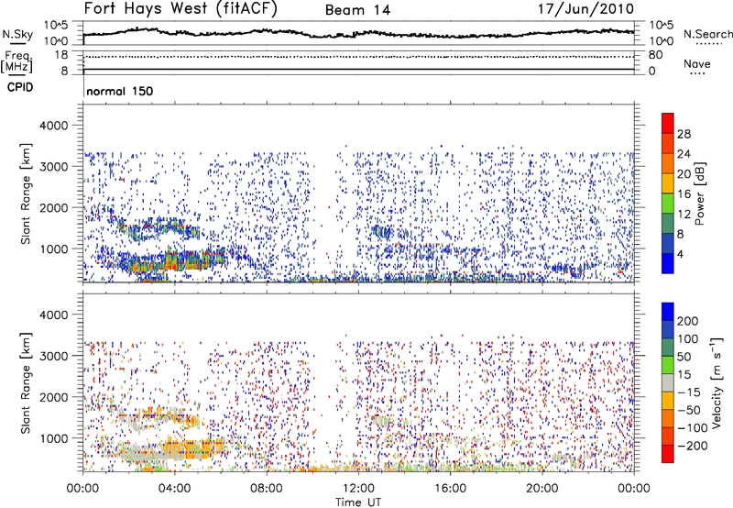Click the red bottom of the velocity color bar

(668, 454)
